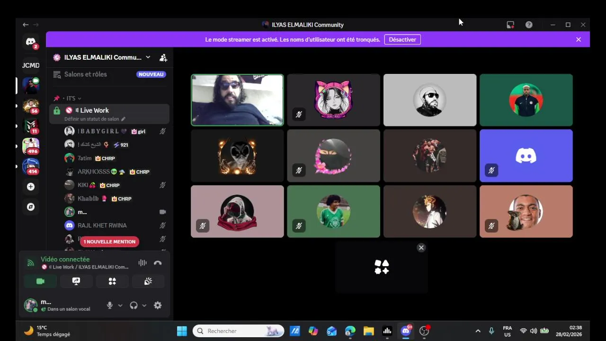
Task: Select user Khabib in the voice list
Action: (116, 198)
